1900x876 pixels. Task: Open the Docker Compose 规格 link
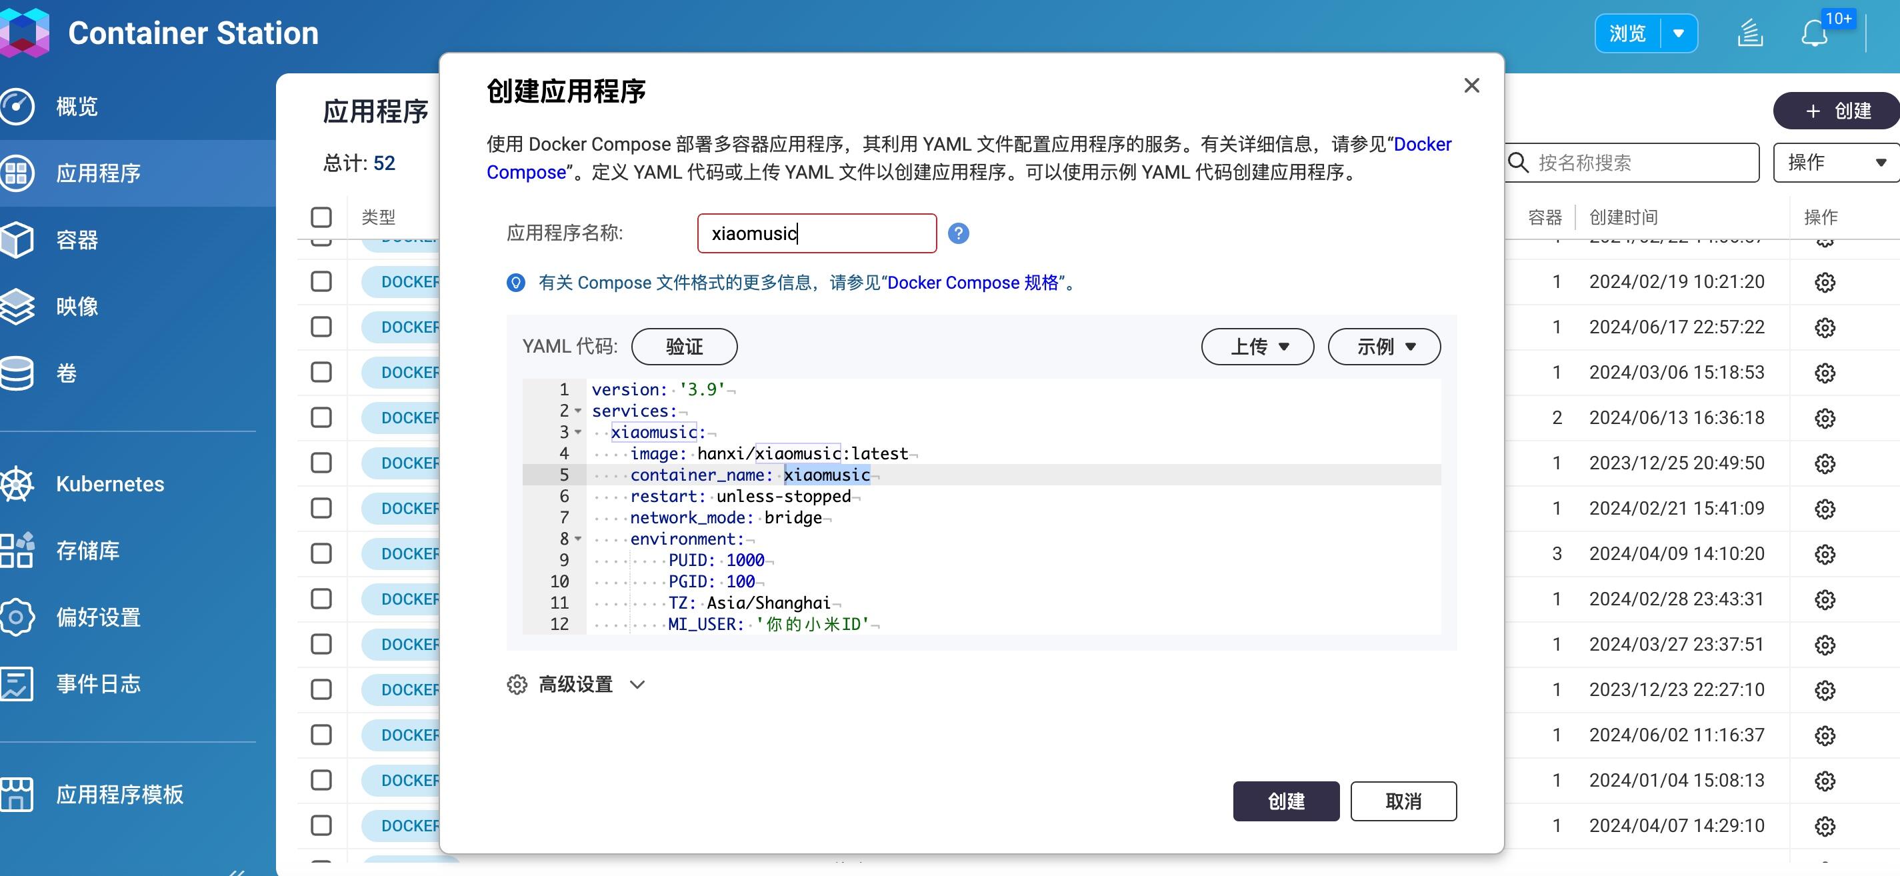(973, 283)
